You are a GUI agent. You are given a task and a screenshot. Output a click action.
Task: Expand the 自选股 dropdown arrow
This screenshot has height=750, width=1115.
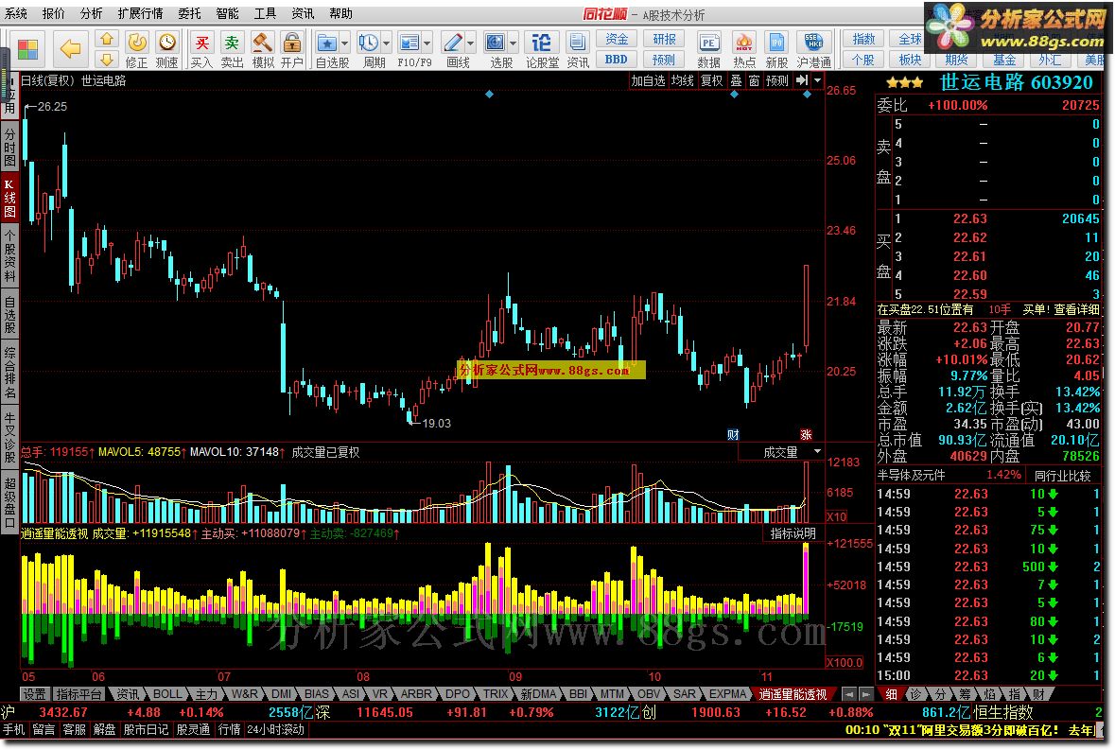point(345,44)
